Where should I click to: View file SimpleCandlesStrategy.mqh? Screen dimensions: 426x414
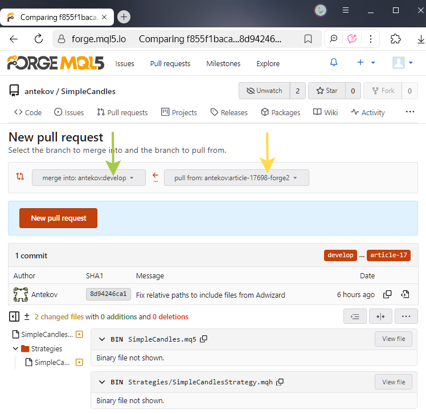click(x=394, y=382)
